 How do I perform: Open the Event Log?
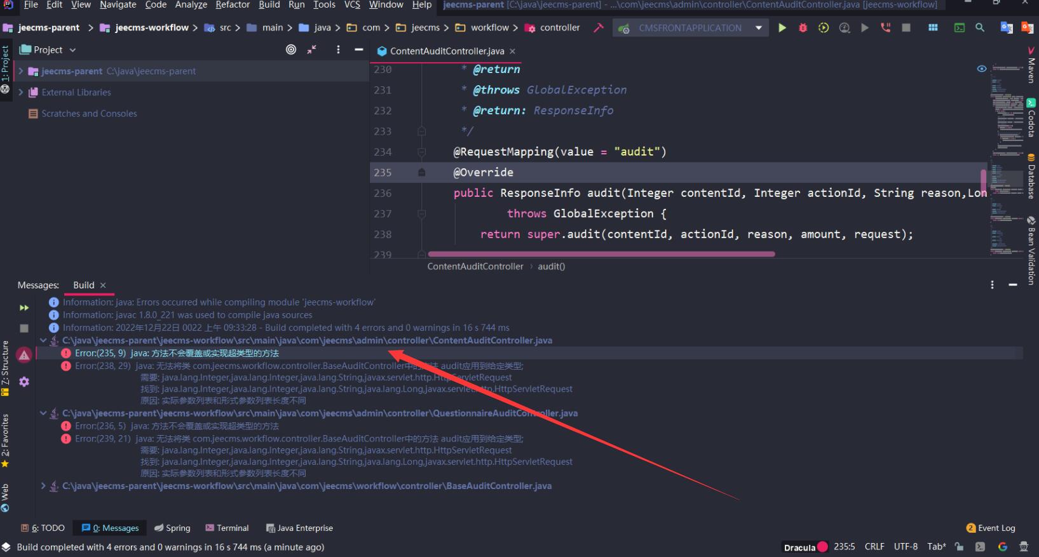tap(991, 528)
